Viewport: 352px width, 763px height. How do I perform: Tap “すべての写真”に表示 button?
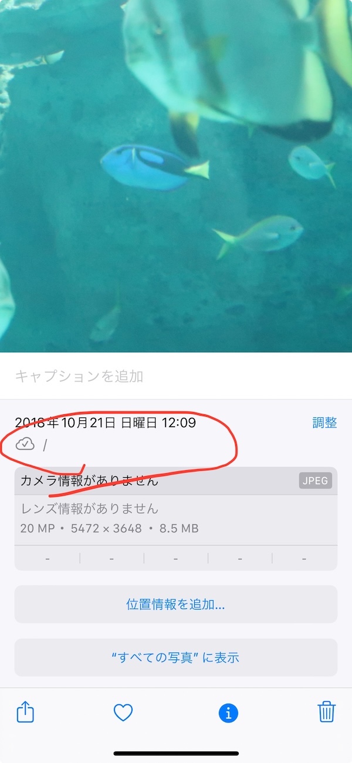pos(176,657)
